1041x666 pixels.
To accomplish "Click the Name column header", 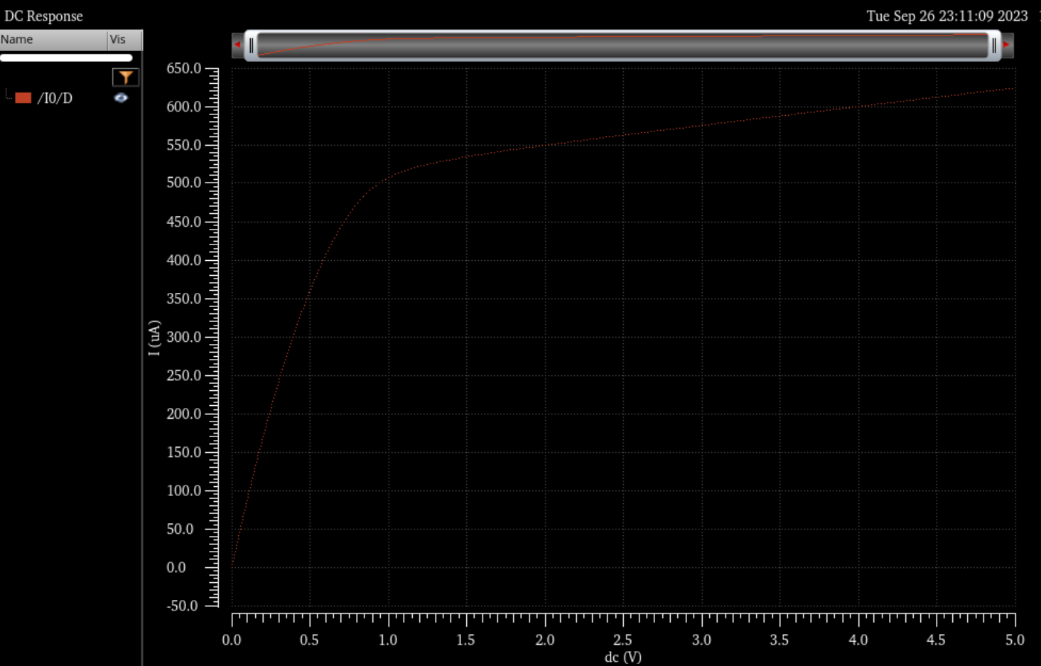I will click(53, 40).
